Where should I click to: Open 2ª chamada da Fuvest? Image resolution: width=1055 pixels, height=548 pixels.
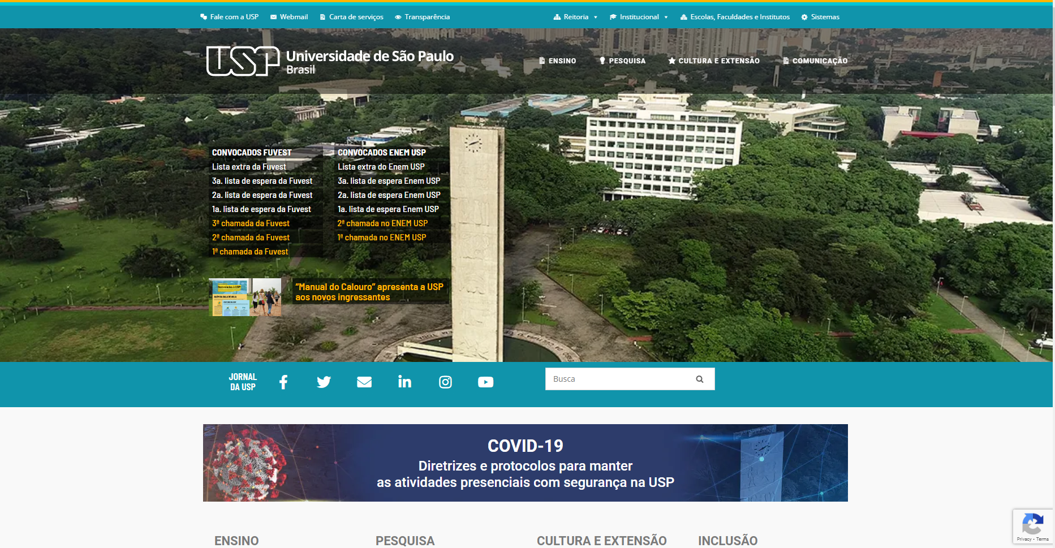point(251,238)
